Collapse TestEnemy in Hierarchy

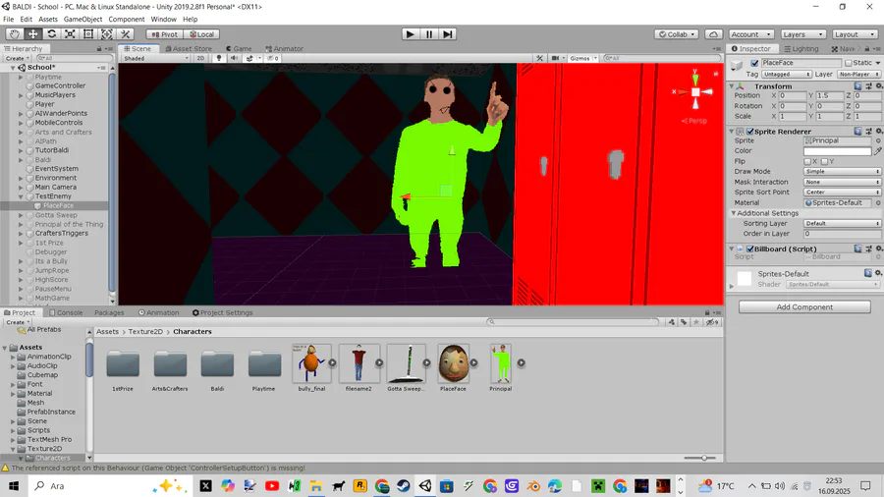pyautogui.click(x=21, y=196)
